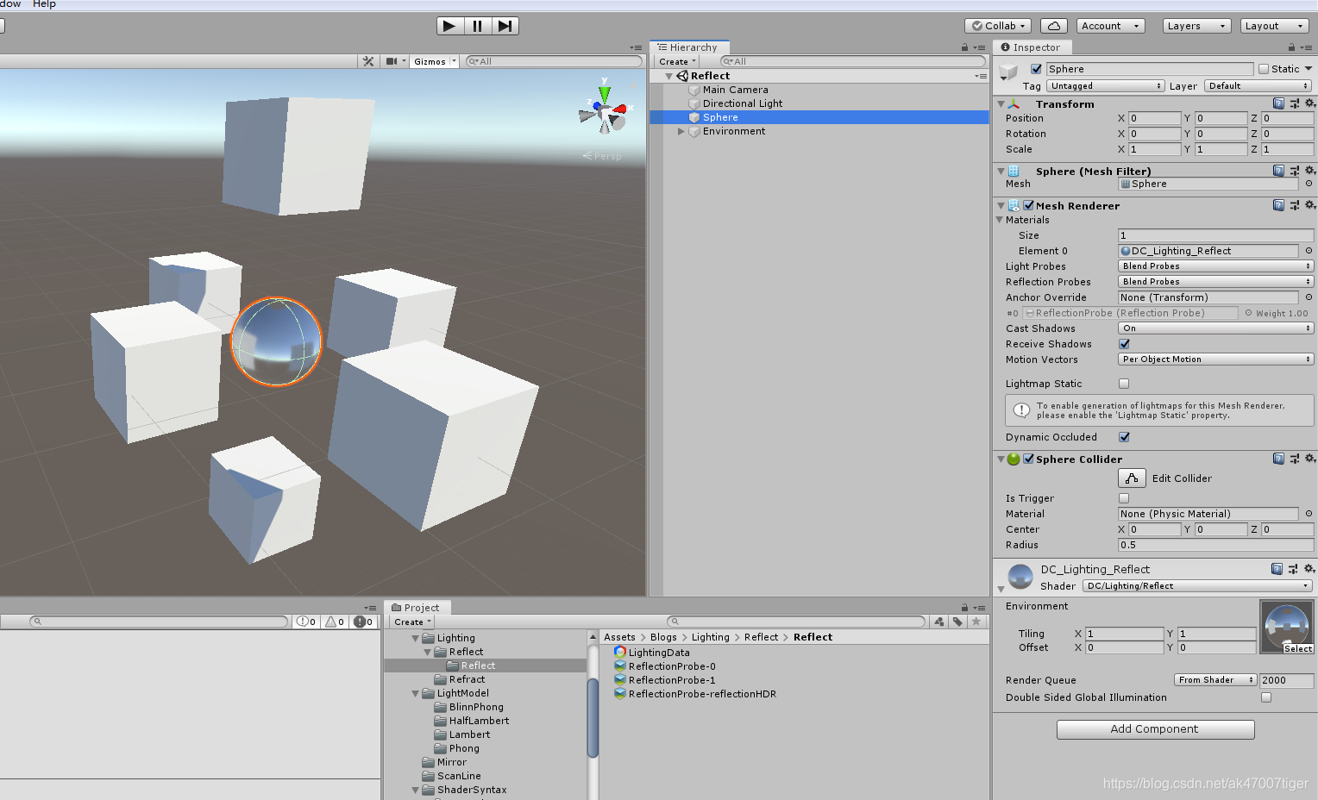This screenshot has height=800, width=1318.
Task: Click the warning count icon in Project panel
Action: 335,621
